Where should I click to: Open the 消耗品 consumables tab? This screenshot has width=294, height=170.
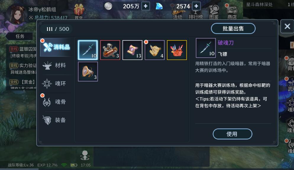[56, 47]
